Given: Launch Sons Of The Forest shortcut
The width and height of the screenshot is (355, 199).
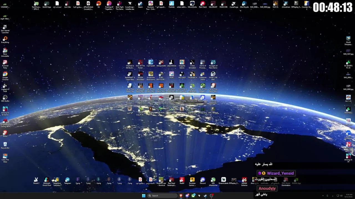Looking at the screenshot, I should 140,64.
